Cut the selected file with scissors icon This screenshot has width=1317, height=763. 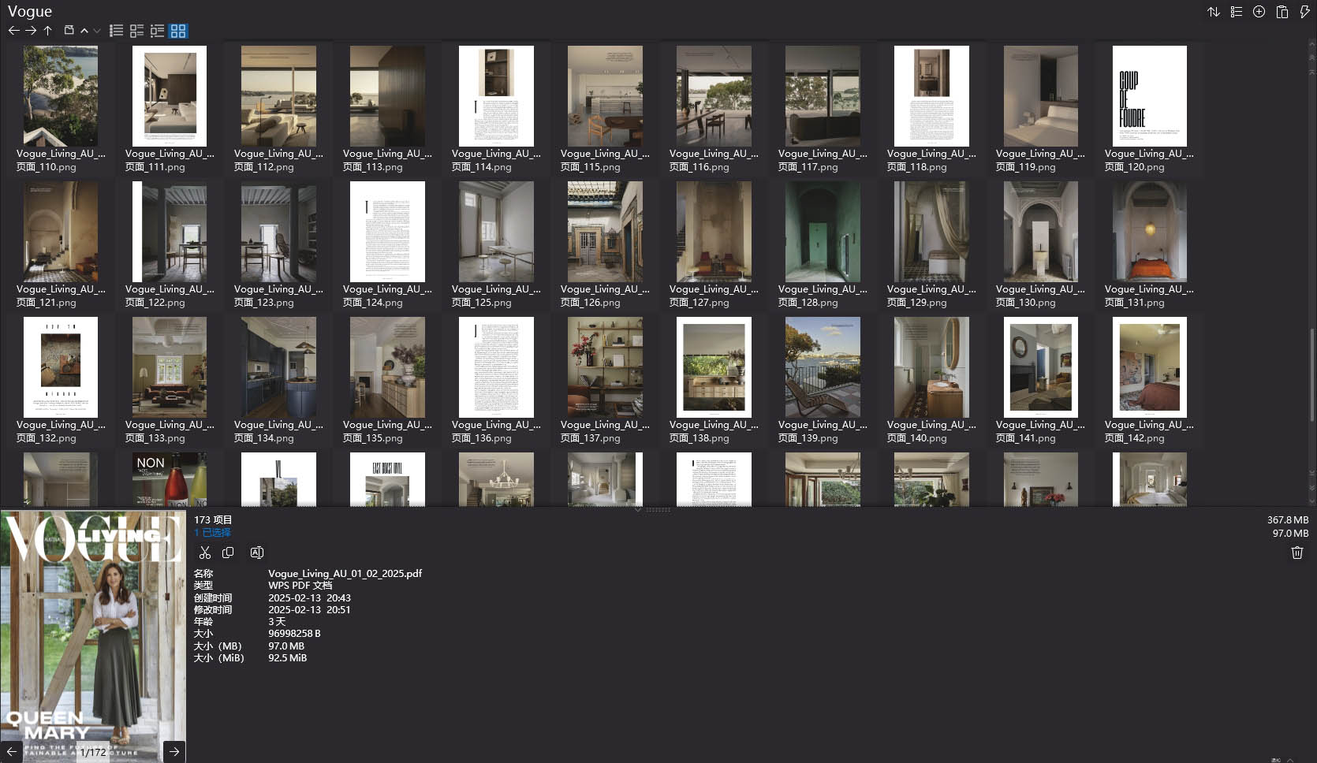tap(205, 553)
